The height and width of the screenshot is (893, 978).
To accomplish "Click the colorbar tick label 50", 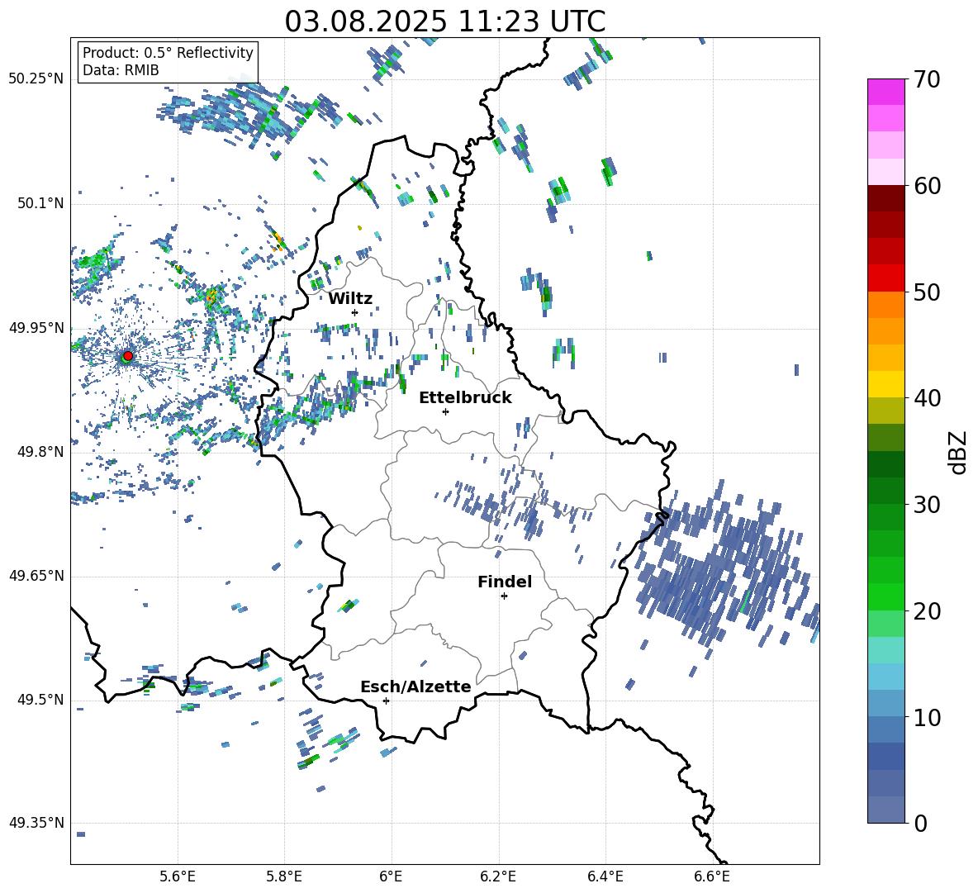I will pos(927,292).
